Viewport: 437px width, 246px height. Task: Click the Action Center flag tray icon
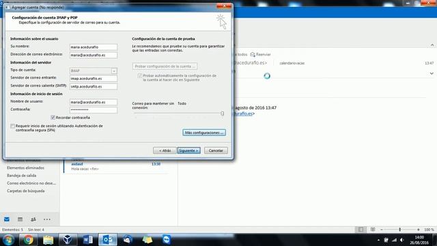pos(386,240)
